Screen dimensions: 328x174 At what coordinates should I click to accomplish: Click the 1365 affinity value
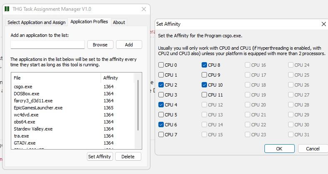pos(109,108)
